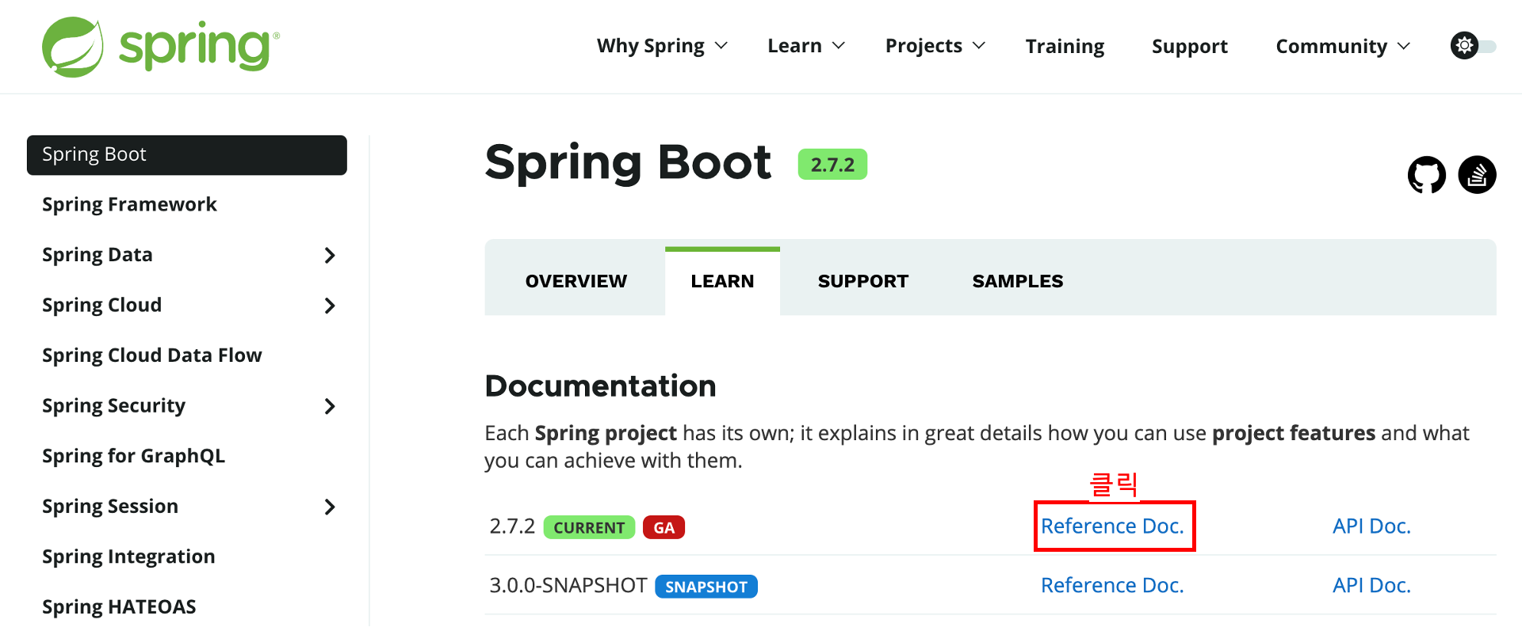Click the Documentation section heading
This screenshot has width=1522, height=627.
tap(600, 386)
